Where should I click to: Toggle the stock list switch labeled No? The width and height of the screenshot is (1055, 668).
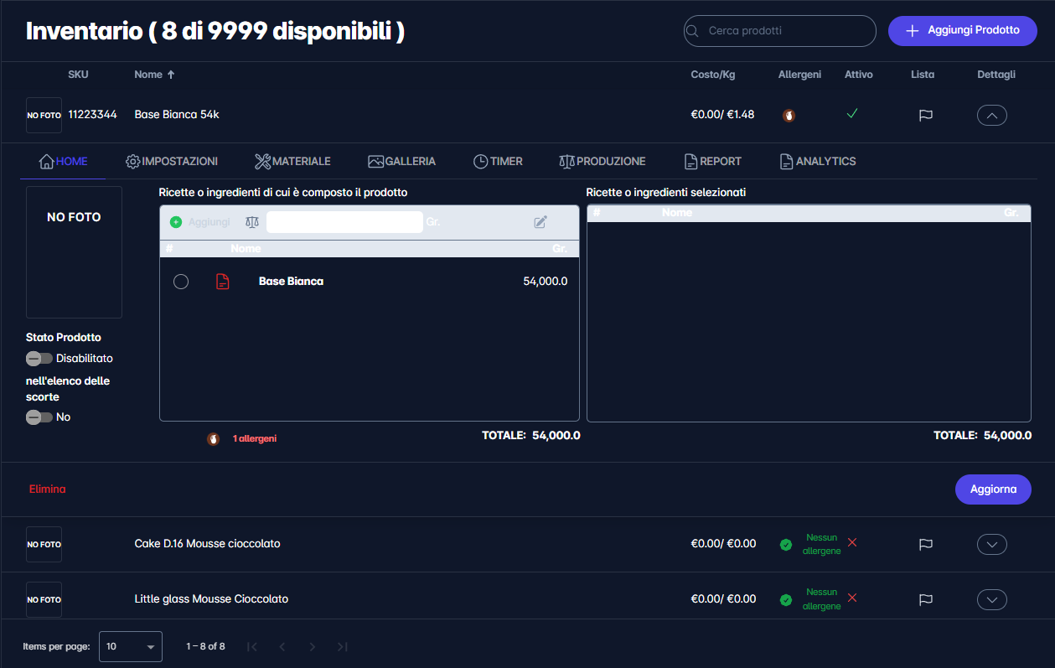point(39,417)
